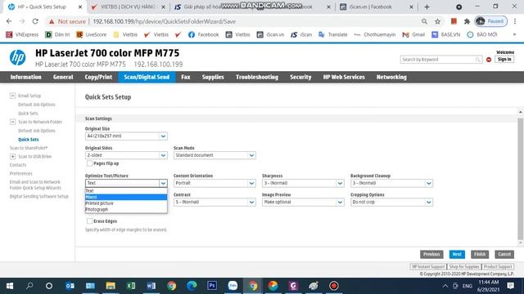
Task: Click the Finish button
Action: click(480, 254)
